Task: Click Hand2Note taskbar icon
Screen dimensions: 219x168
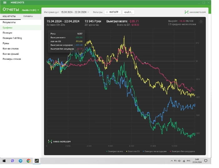Action: pos(37,161)
